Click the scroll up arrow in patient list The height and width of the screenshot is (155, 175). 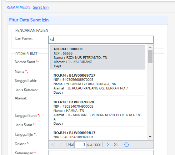[150, 47]
